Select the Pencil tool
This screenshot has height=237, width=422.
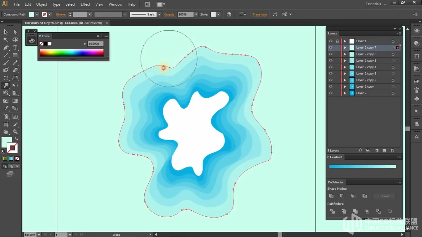point(15,63)
